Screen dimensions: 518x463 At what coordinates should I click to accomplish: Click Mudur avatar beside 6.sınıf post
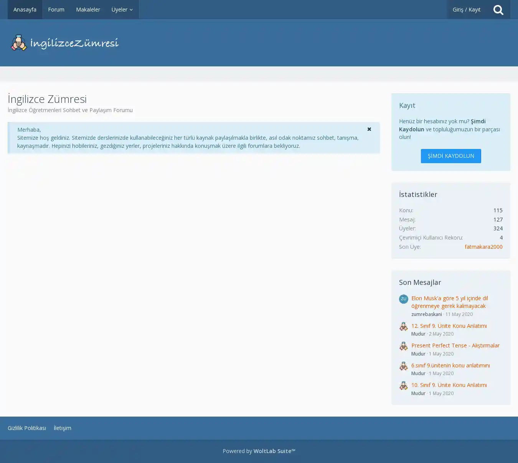pyautogui.click(x=403, y=366)
